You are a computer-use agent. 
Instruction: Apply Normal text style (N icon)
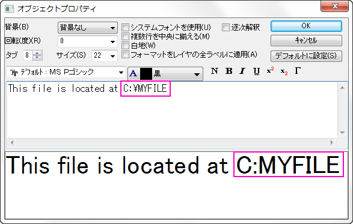pyautogui.click(x=214, y=71)
